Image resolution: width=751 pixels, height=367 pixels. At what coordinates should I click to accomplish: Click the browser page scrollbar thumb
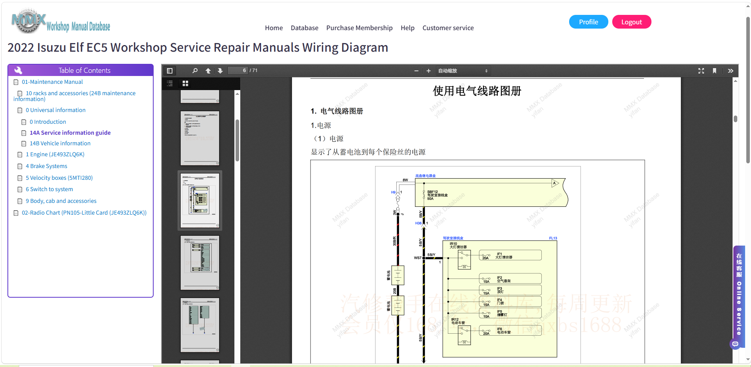click(748, 90)
